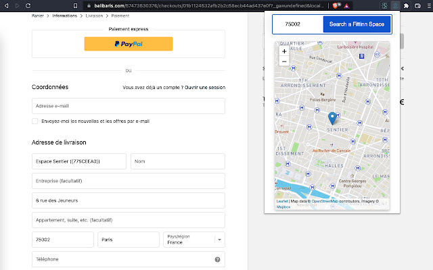Viewport: 433px width, 270px height.
Task: Select the blue museum marker near Lariboisière Hospital
Action: tap(361, 56)
